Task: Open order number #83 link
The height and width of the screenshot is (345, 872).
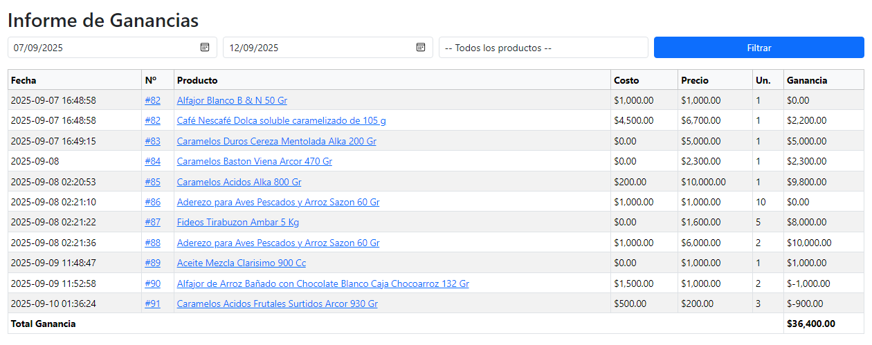Action: click(x=152, y=141)
